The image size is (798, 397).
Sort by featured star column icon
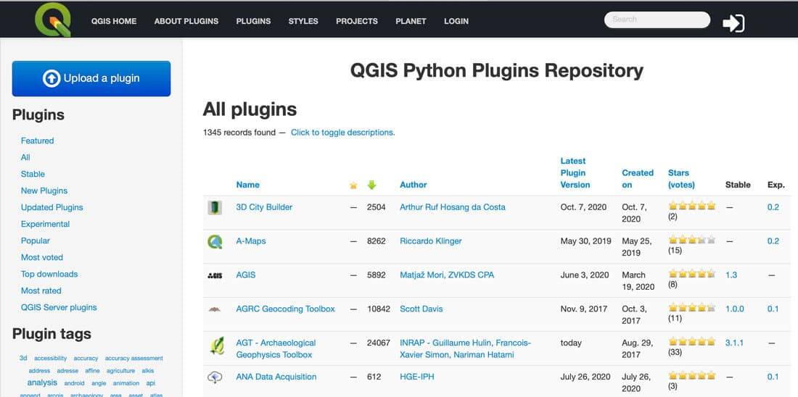(x=353, y=185)
